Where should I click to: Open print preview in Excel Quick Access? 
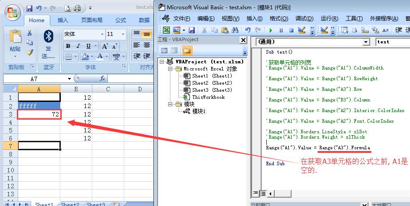click(x=67, y=8)
